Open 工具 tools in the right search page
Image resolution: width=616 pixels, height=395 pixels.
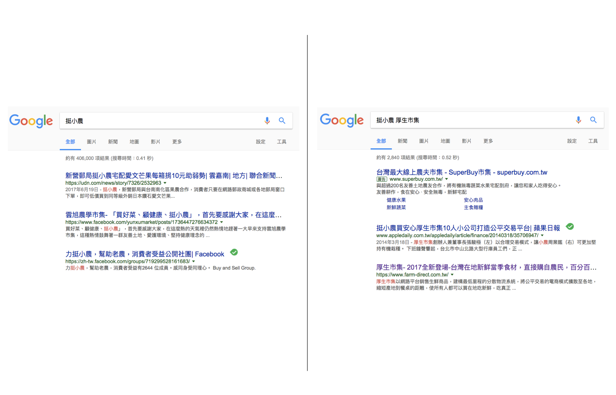coord(593,141)
